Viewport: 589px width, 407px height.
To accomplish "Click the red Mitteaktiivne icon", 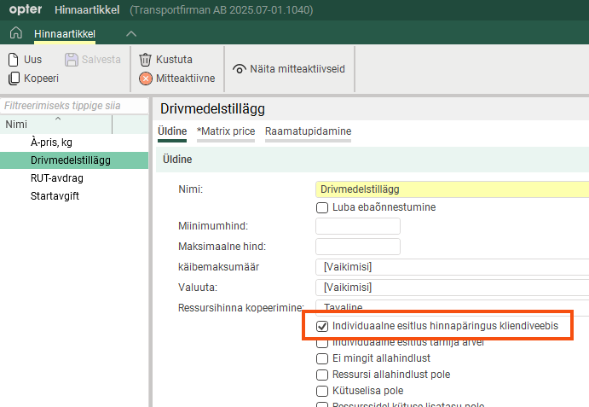I will point(146,78).
